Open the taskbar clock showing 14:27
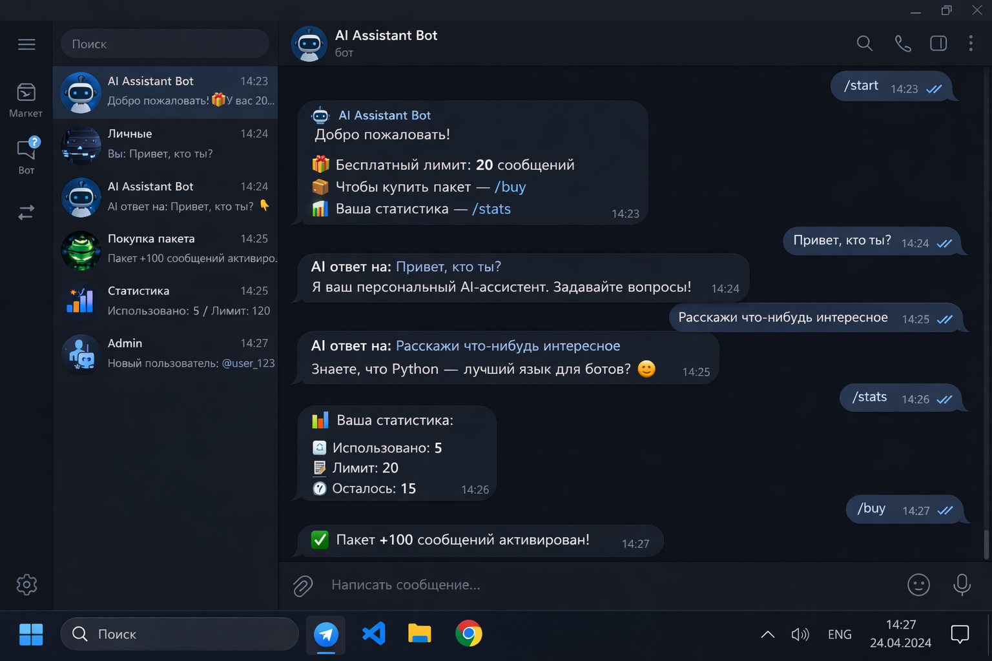Viewport: 992px width, 661px height. (900, 634)
